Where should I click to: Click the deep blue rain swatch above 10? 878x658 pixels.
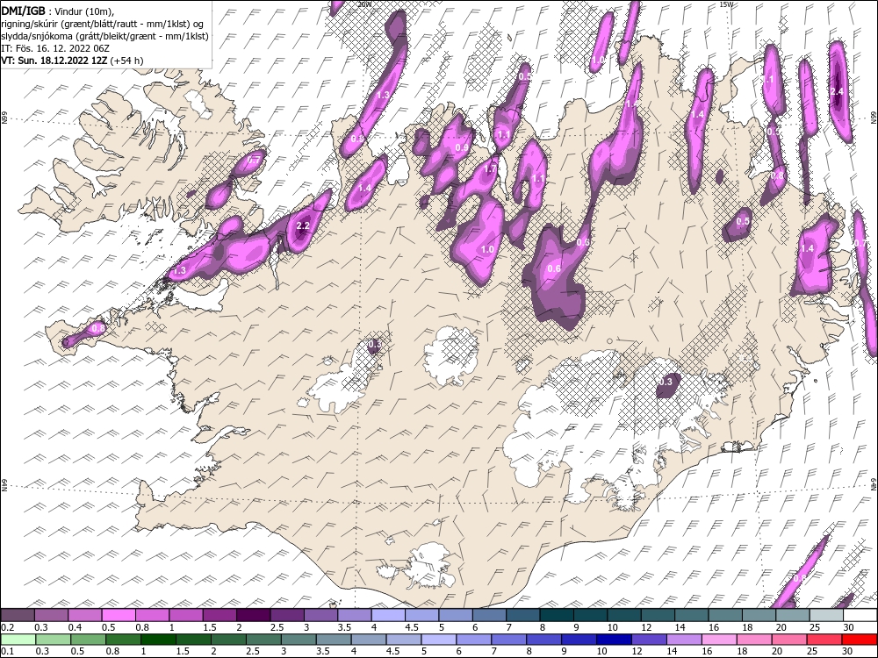point(615,640)
